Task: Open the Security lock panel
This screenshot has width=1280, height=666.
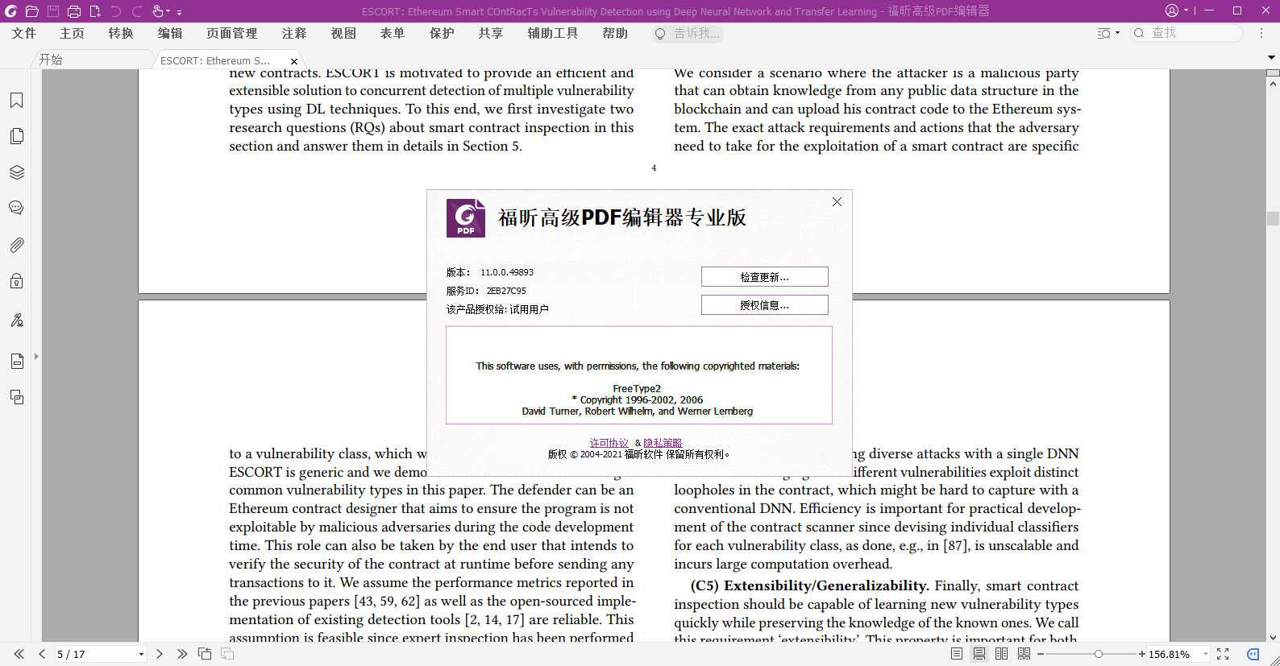Action: coord(16,281)
